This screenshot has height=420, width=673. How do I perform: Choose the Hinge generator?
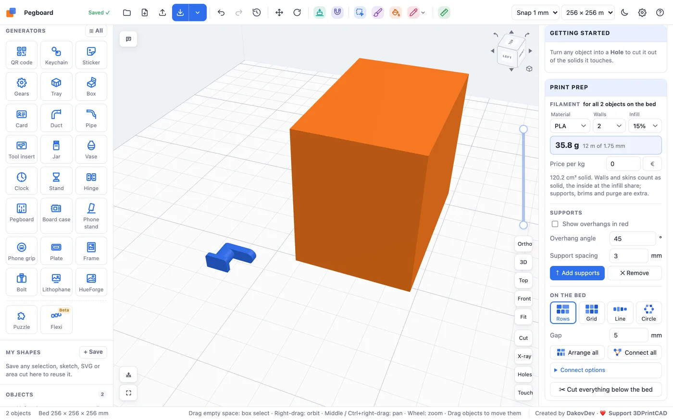pyautogui.click(x=91, y=181)
